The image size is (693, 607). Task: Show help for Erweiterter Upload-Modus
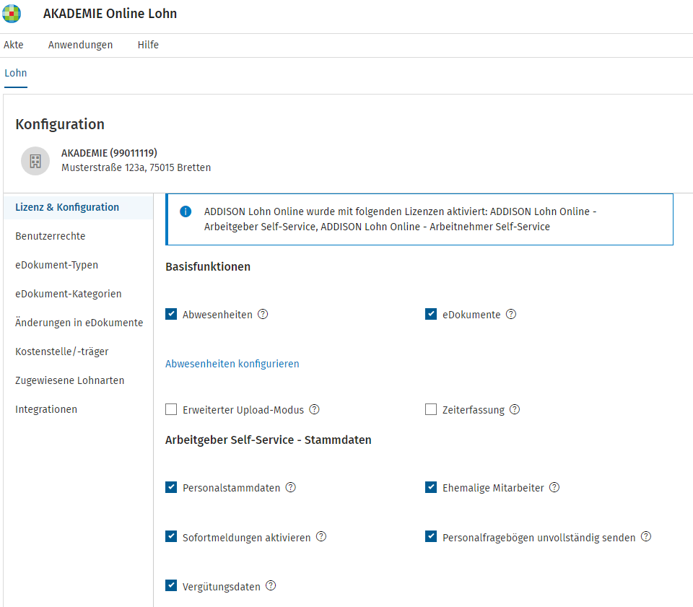click(314, 409)
